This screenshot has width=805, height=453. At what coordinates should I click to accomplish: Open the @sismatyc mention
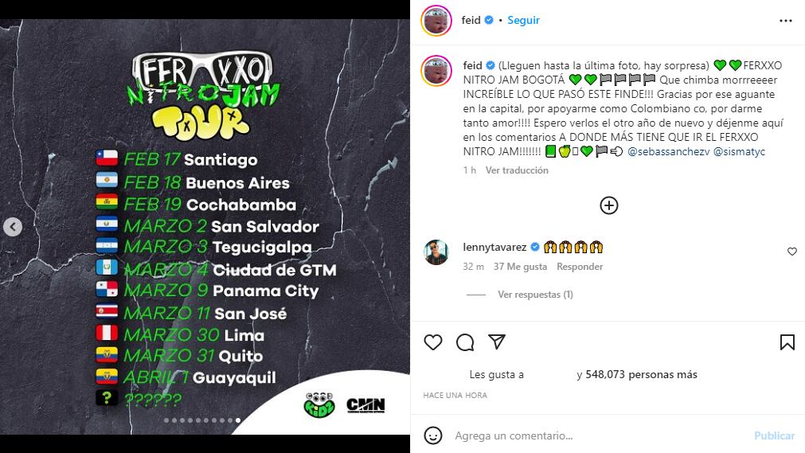[x=739, y=151]
